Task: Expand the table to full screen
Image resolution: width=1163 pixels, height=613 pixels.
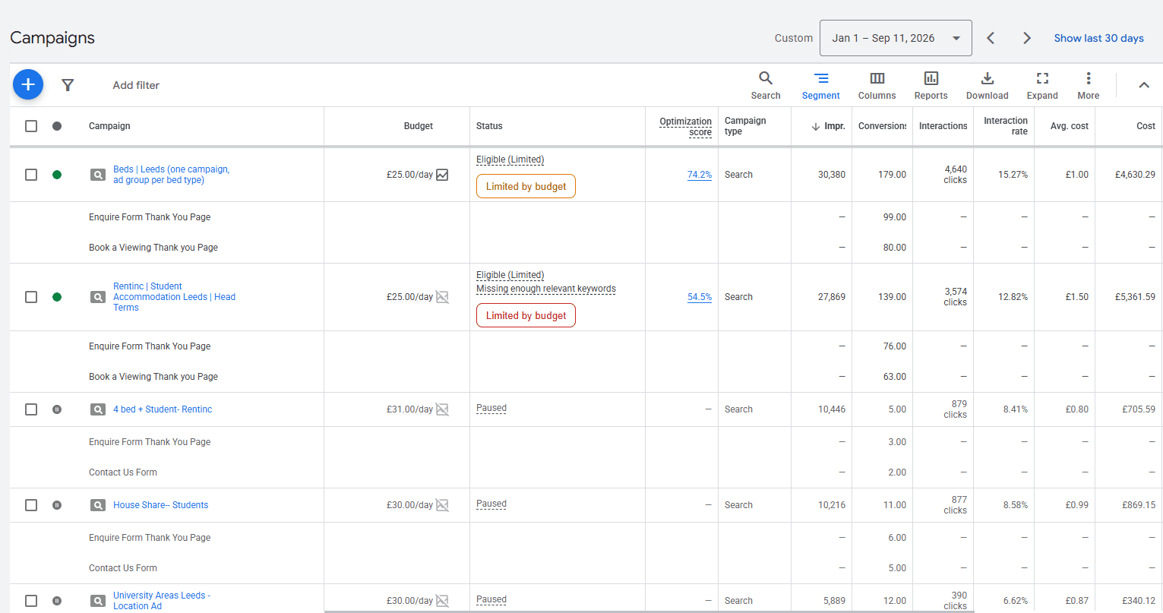Action: [1042, 85]
